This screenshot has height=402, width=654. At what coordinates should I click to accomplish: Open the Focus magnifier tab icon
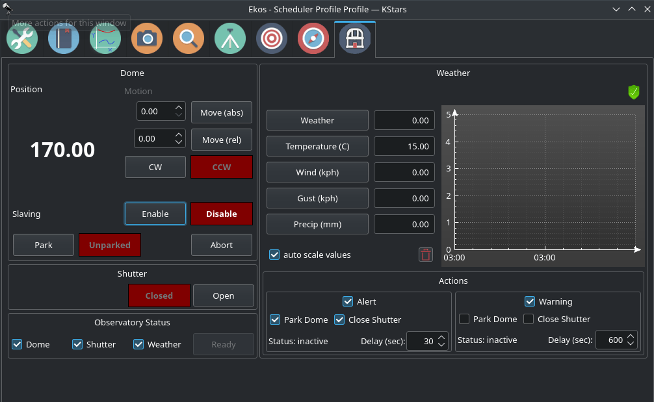[189, 39]
